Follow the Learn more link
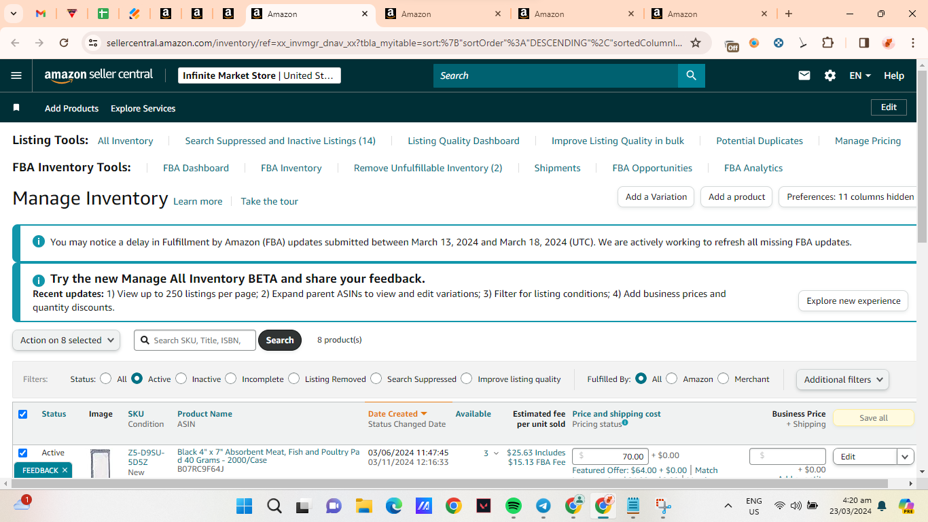 (198, 201)
